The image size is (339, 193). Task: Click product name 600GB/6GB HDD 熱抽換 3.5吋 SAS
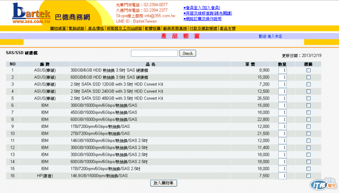coord(109,77)
